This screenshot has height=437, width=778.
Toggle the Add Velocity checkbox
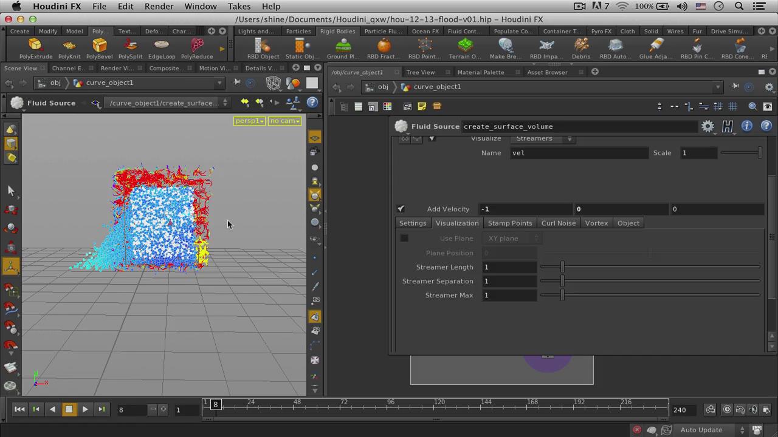point(401,209)
